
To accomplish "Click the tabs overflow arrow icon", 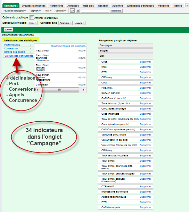I will [x=187, y=6].
